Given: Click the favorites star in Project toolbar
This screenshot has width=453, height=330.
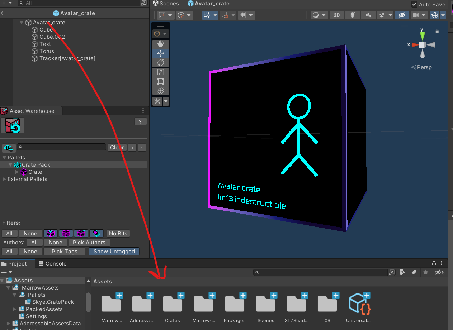Looking at the screenshot, I should [426, 272].
